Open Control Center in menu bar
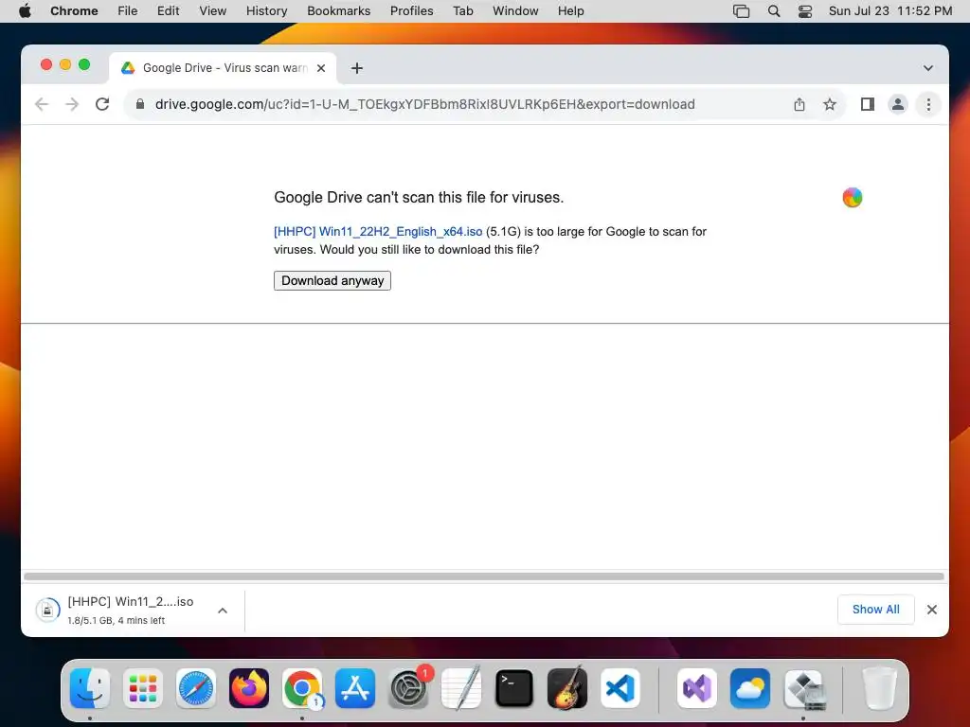Screen dimensions: 970x727 pyautogui.click(x=805, y=11)
